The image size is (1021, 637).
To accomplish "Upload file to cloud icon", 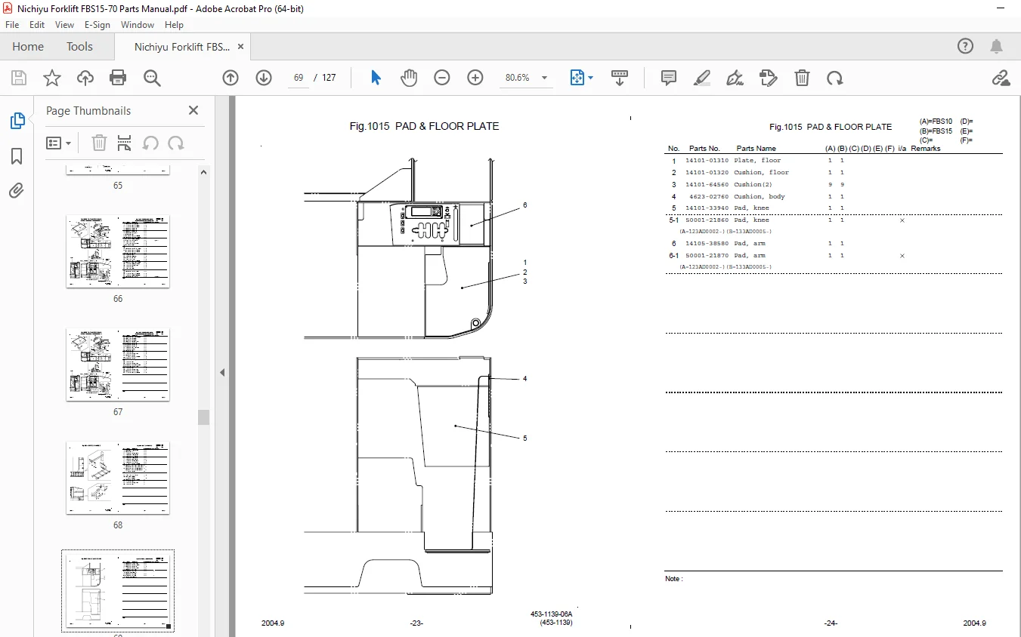I will (x=85, y=78).
